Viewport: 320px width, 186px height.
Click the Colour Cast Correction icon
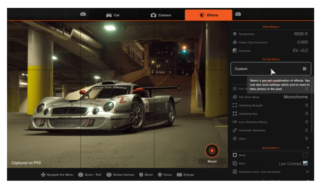click(x=235, y=42)
